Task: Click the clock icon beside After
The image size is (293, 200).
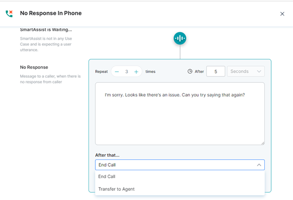Action: coord(190,71)
